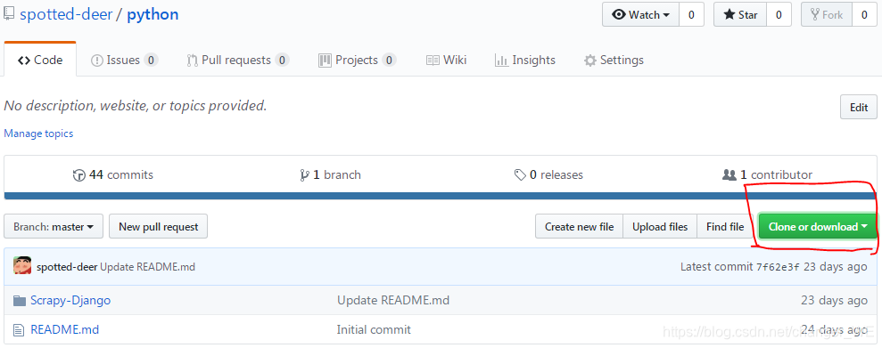
Task: Click the No description, website, or topics text
Action: pyautogui.click(x=135, y=106)
